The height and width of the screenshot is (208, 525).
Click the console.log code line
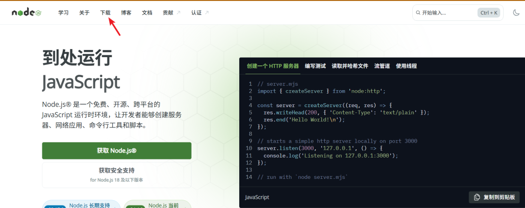click(x=331, y=156)
